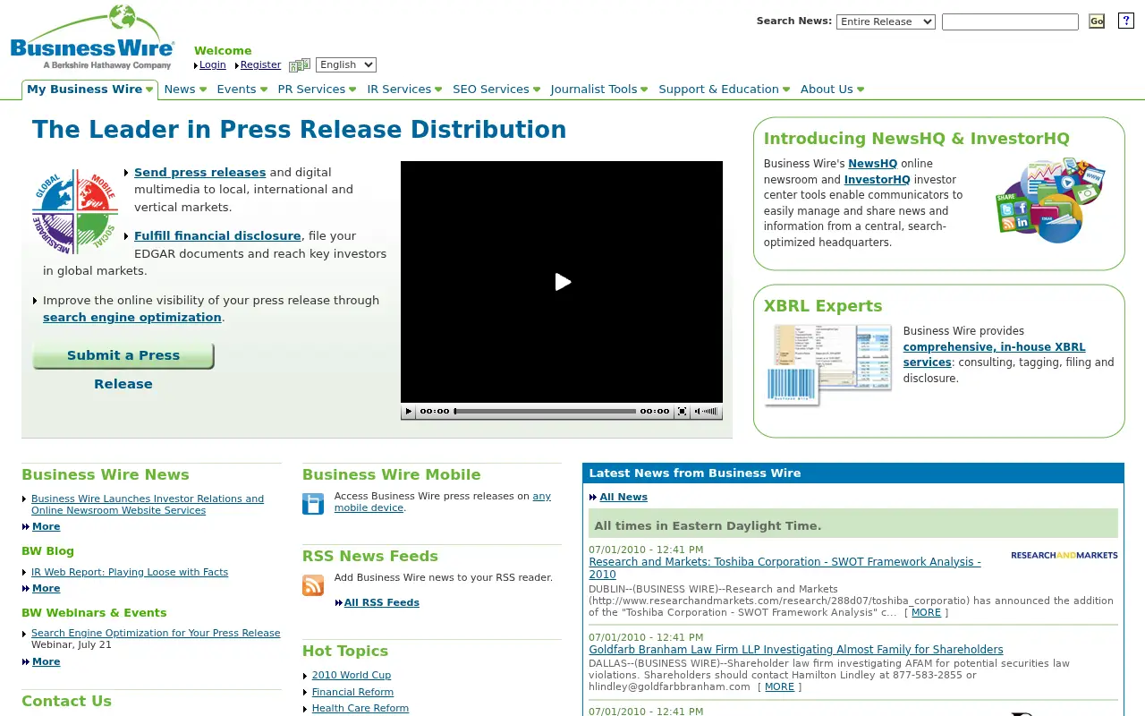Viewport: 1145px width, 716px height.
Task: Open the Events menu
Action: (x=242, y=89)
